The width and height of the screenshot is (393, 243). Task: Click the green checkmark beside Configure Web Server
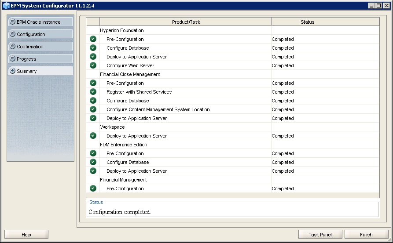coord(93,65)
